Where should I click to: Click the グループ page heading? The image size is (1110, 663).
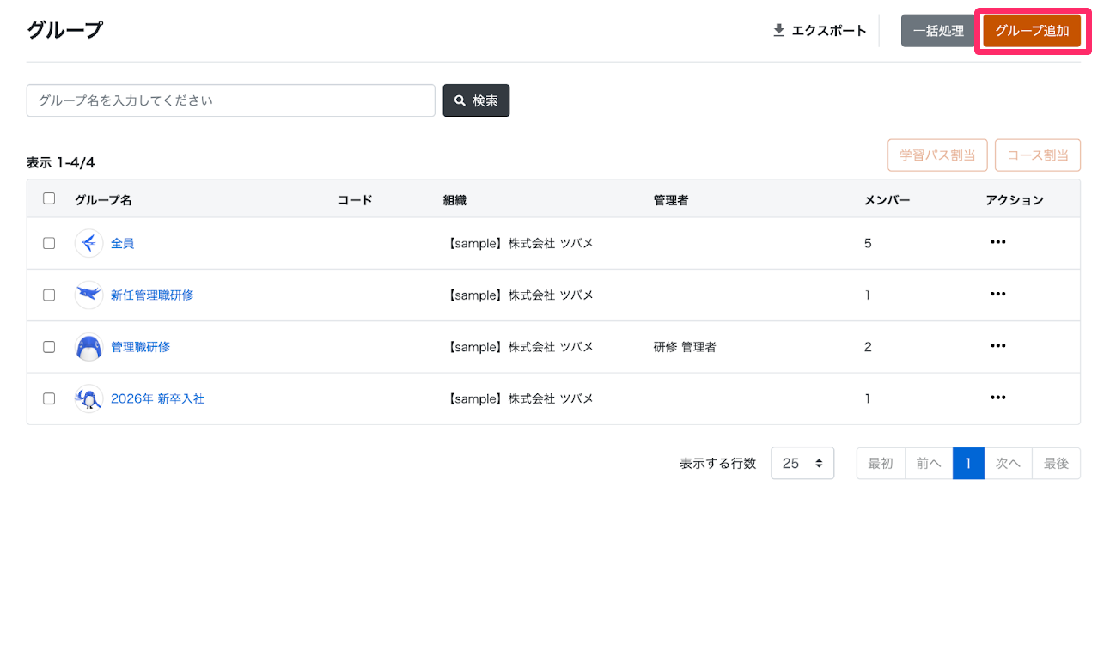tap(64, 30)
